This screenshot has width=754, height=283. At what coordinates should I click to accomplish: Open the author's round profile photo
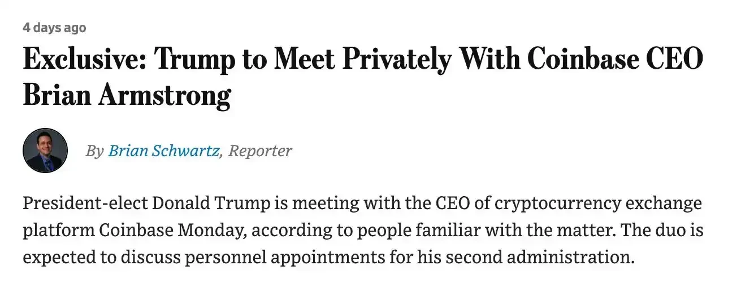(45, 151)
